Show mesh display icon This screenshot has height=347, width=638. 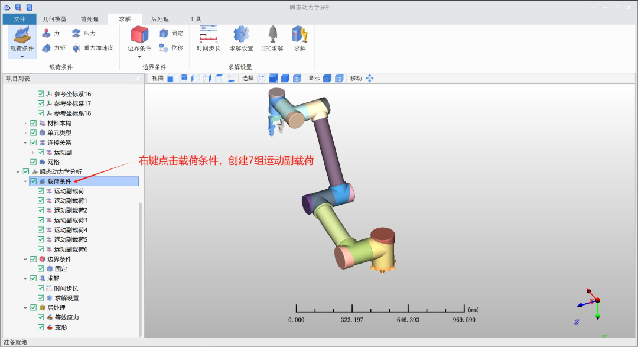339,78
